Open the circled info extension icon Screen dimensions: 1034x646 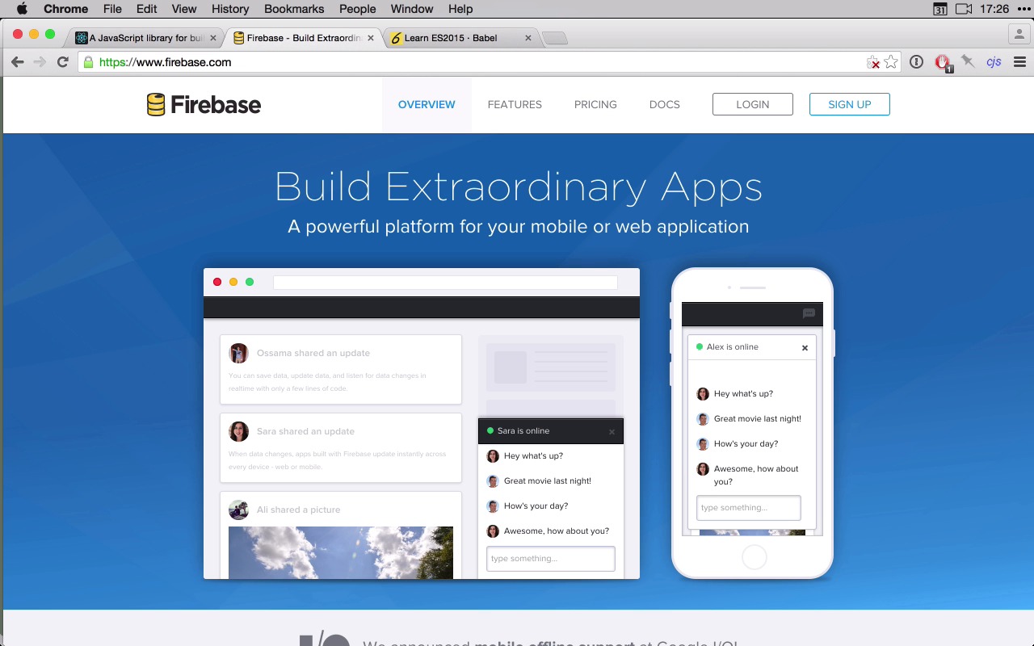pos(916,61)
